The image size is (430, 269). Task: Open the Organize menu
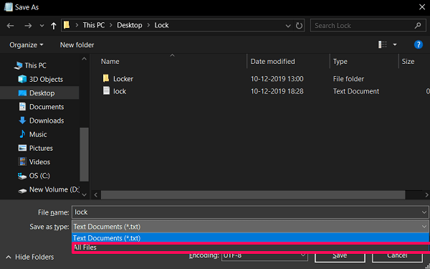[x=27, y=44]
